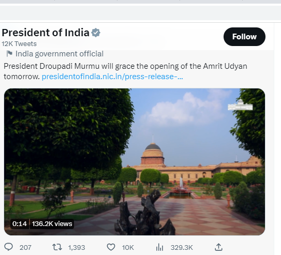Click the Rashtrapati Bhavan watermark logo in the video
The width and height of the screenshot is (281, 255).
240,105
